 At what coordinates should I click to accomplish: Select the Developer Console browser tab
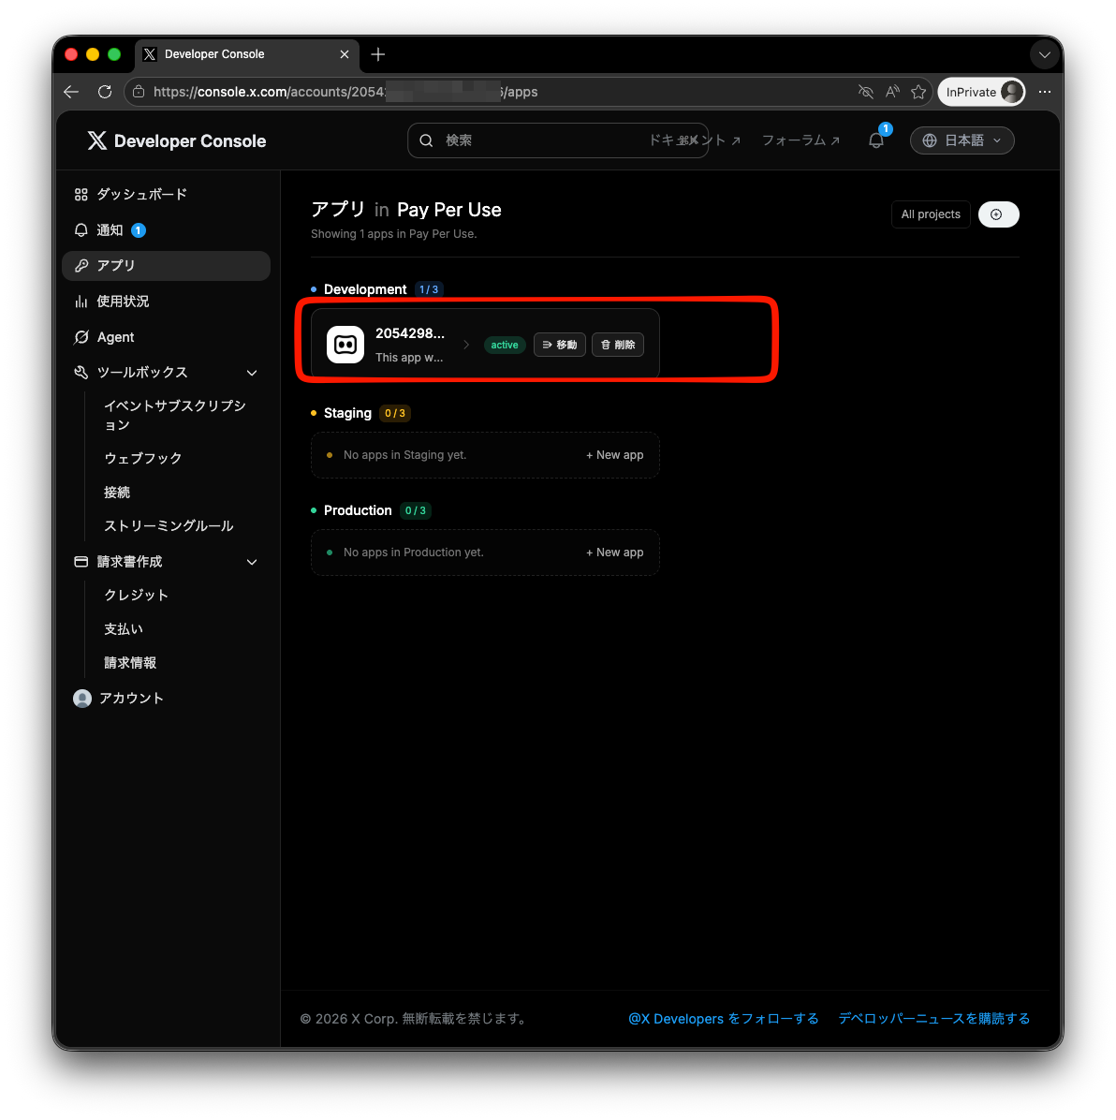(x=247, y=54)
